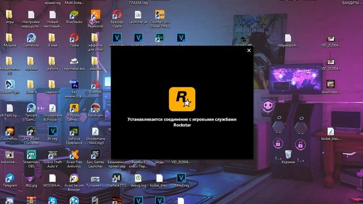Launch Grand Theft Auto V shortcut
The height and width of the screenshot is (204, 363).
(53, 159)
